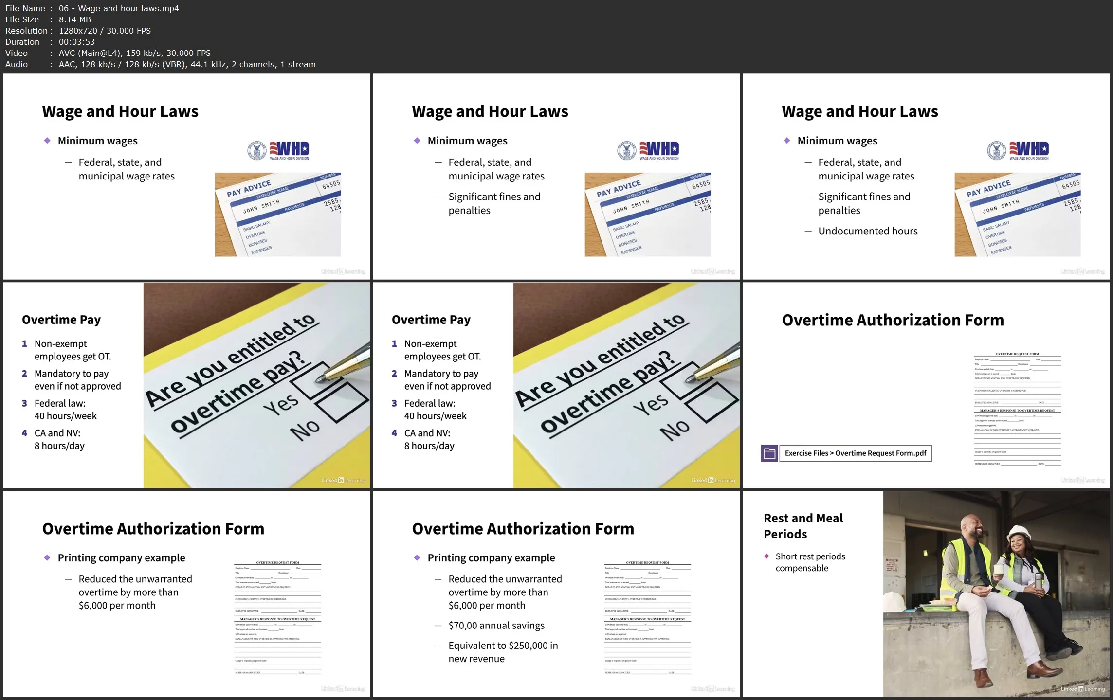Click the purple folder icon beside Exercise Files
This screenshot has height=700, width=1113.
coord(769,453)
